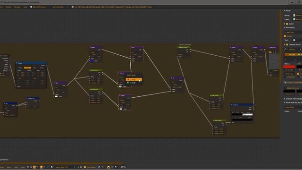Click the copy nodes icon in the header
Viewport: 302px width, 170px height.
click(122, 167)
